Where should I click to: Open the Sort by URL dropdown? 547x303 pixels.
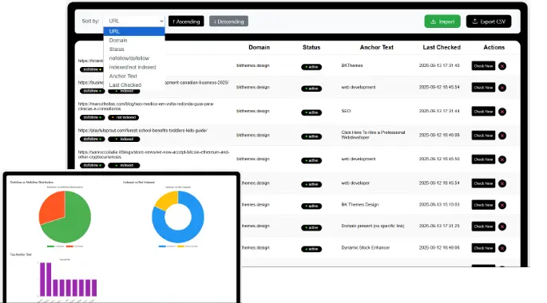point(134,22)
